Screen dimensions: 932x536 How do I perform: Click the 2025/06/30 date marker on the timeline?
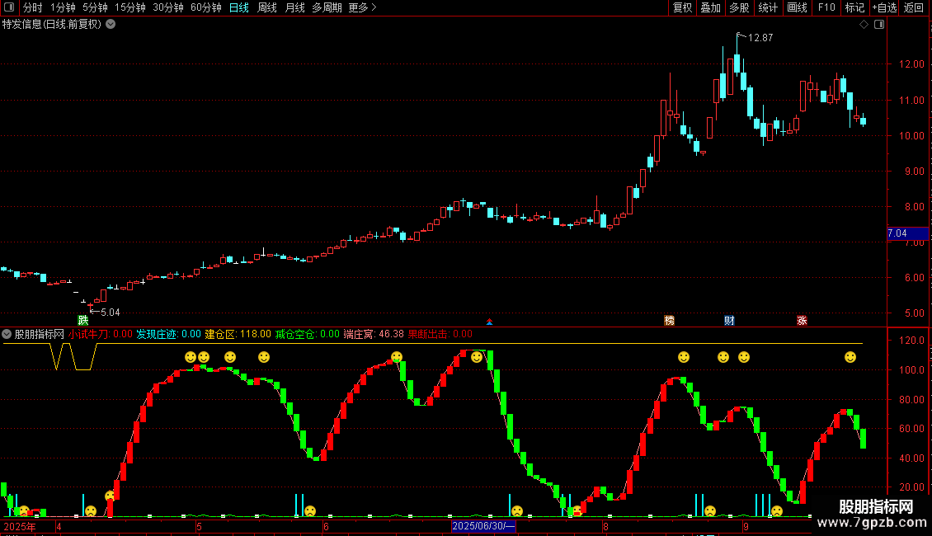coord(483,526)
